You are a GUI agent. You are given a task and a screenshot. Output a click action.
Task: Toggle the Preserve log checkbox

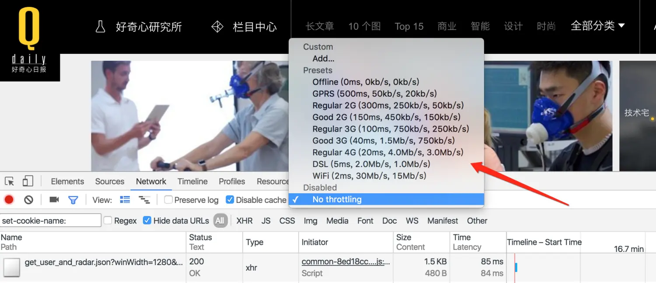[168, 200]
